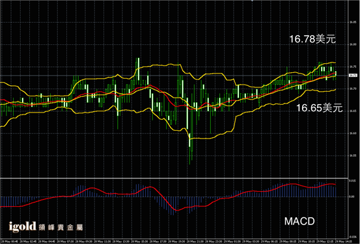Image resolution: width=360 pixels, height=244 pixels.
Task: Click the MACD 0.00 zero level label
Action: tap(352, 197)
